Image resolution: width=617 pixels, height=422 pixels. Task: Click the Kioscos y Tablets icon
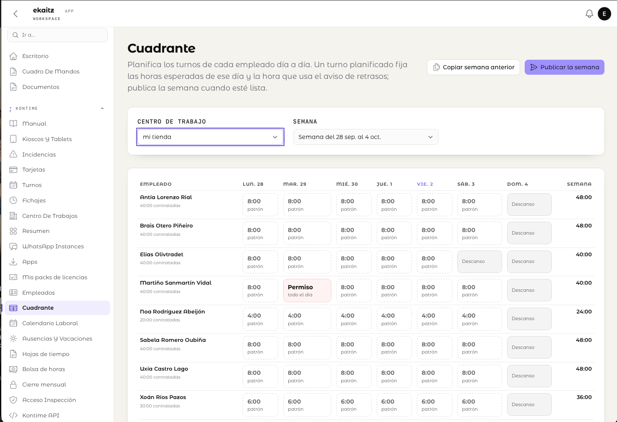point(13,139)
